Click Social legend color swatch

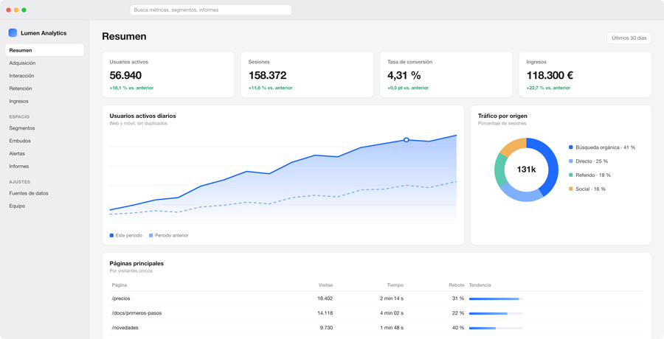[571, 189]
